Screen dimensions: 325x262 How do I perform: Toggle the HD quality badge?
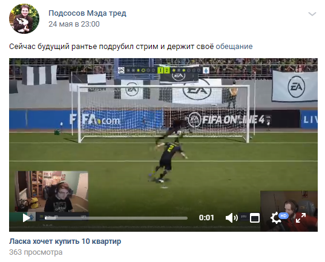[x=283, y=216]
